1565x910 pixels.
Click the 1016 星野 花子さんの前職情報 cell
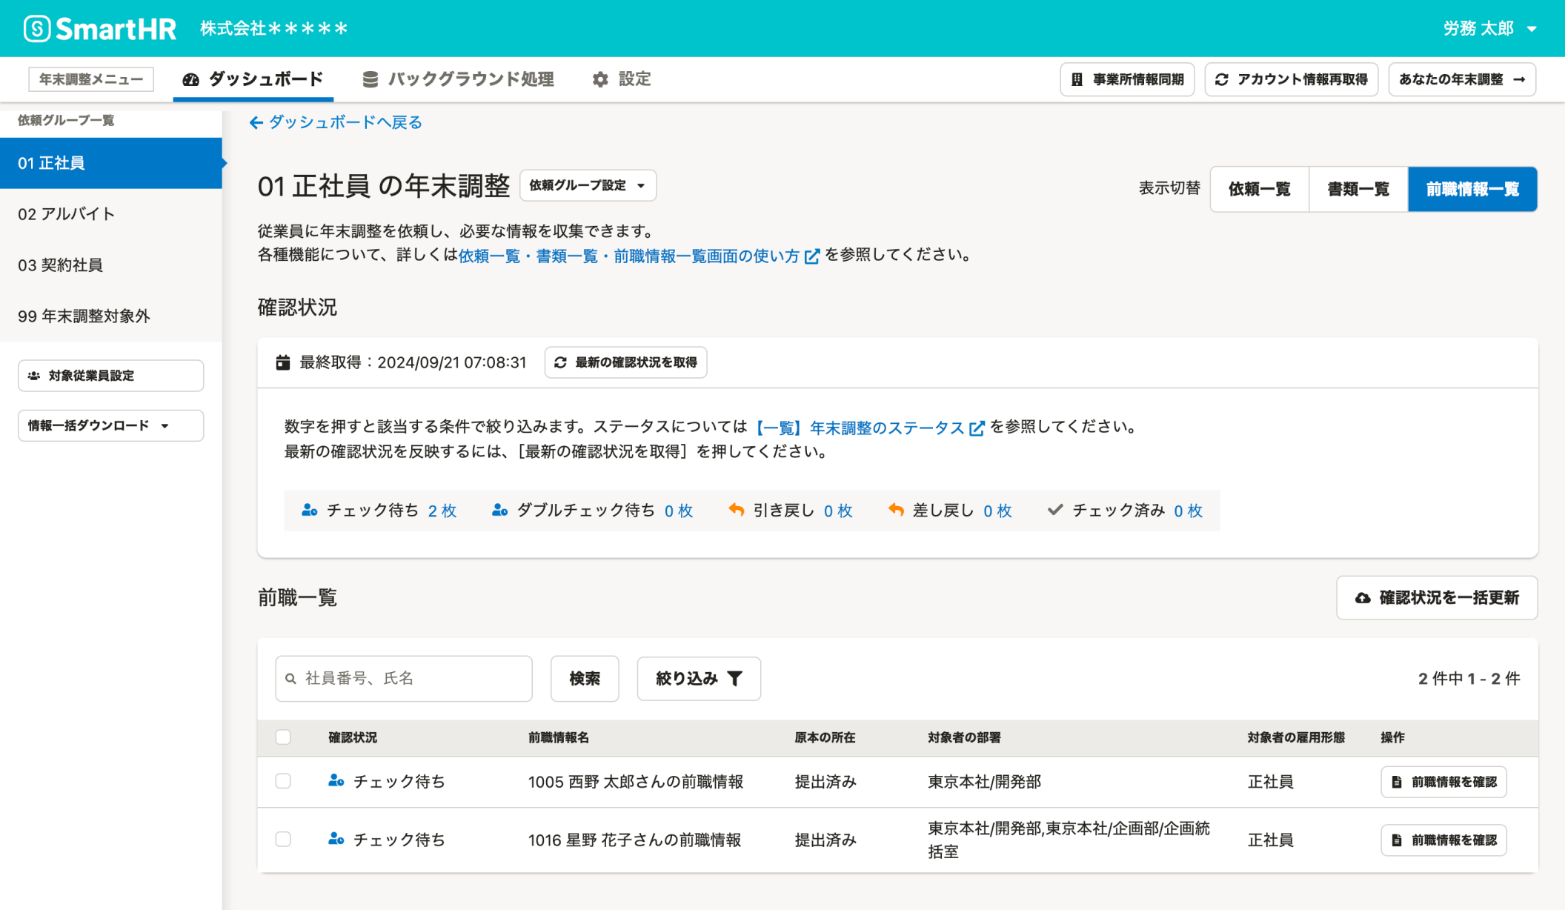tap(634, 840)
